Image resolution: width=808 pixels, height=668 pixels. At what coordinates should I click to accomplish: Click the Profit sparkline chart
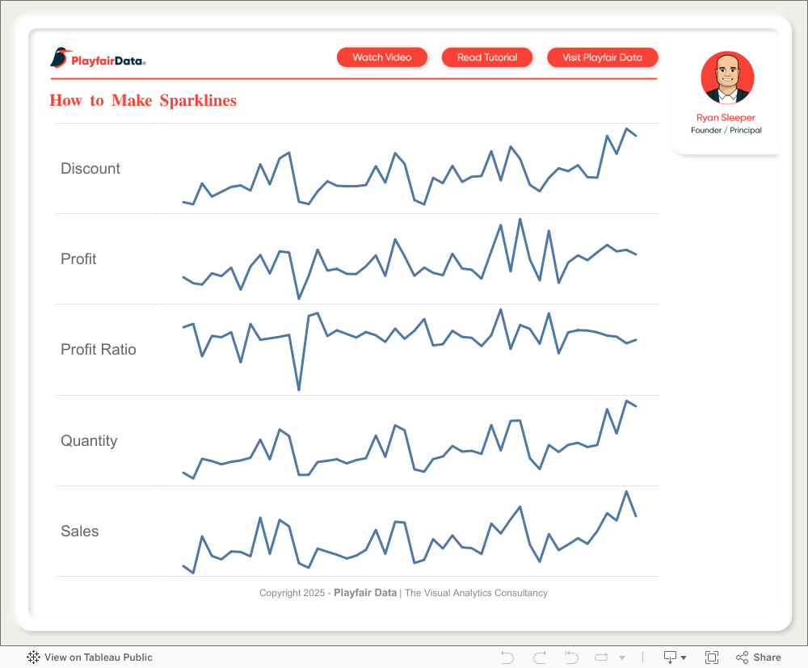410,258
